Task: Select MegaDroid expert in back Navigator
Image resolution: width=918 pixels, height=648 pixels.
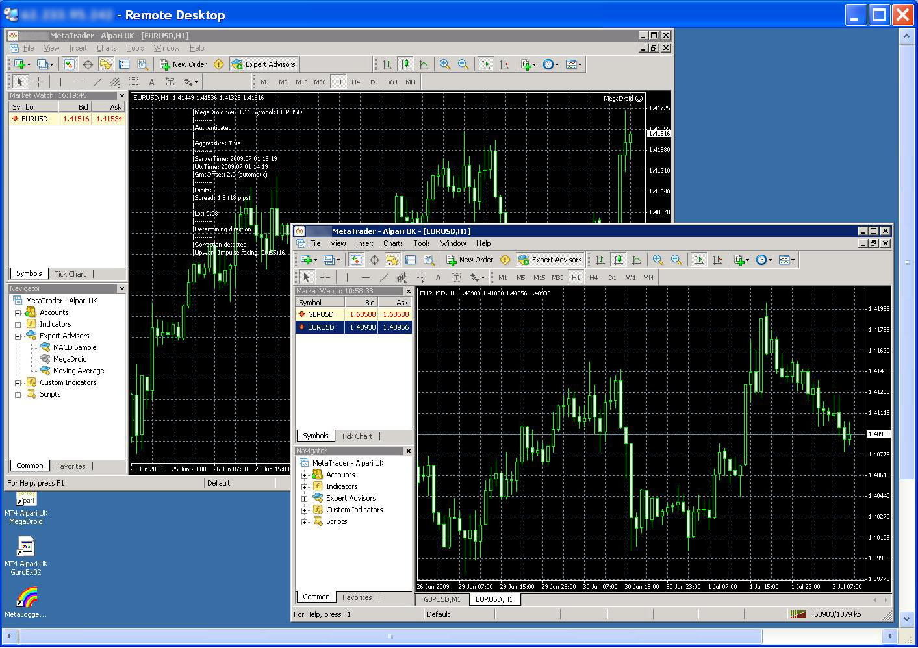Action: click(70, 359)
